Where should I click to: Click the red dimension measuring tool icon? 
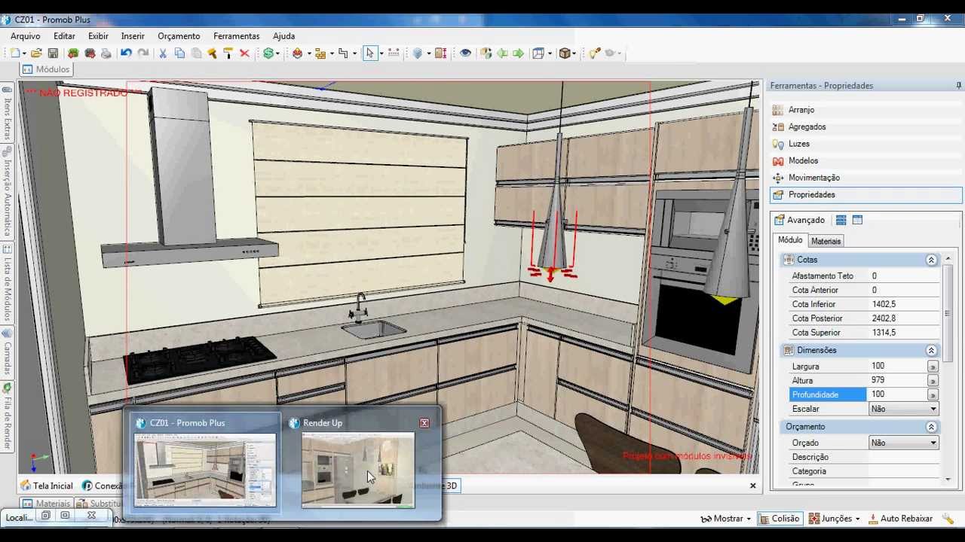(440, 53)
